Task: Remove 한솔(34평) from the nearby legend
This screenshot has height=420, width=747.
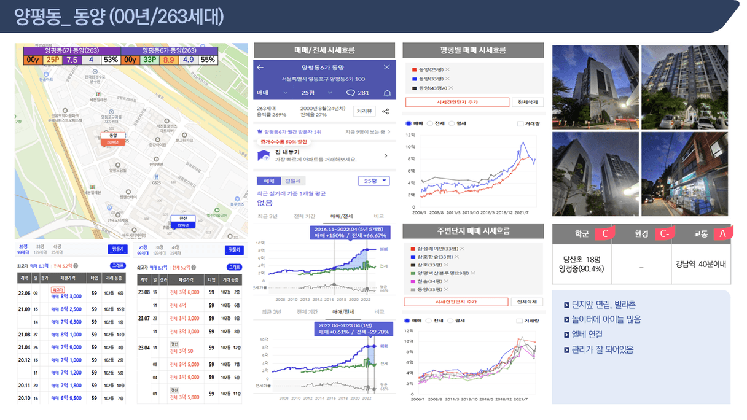Action: point(447,281)
